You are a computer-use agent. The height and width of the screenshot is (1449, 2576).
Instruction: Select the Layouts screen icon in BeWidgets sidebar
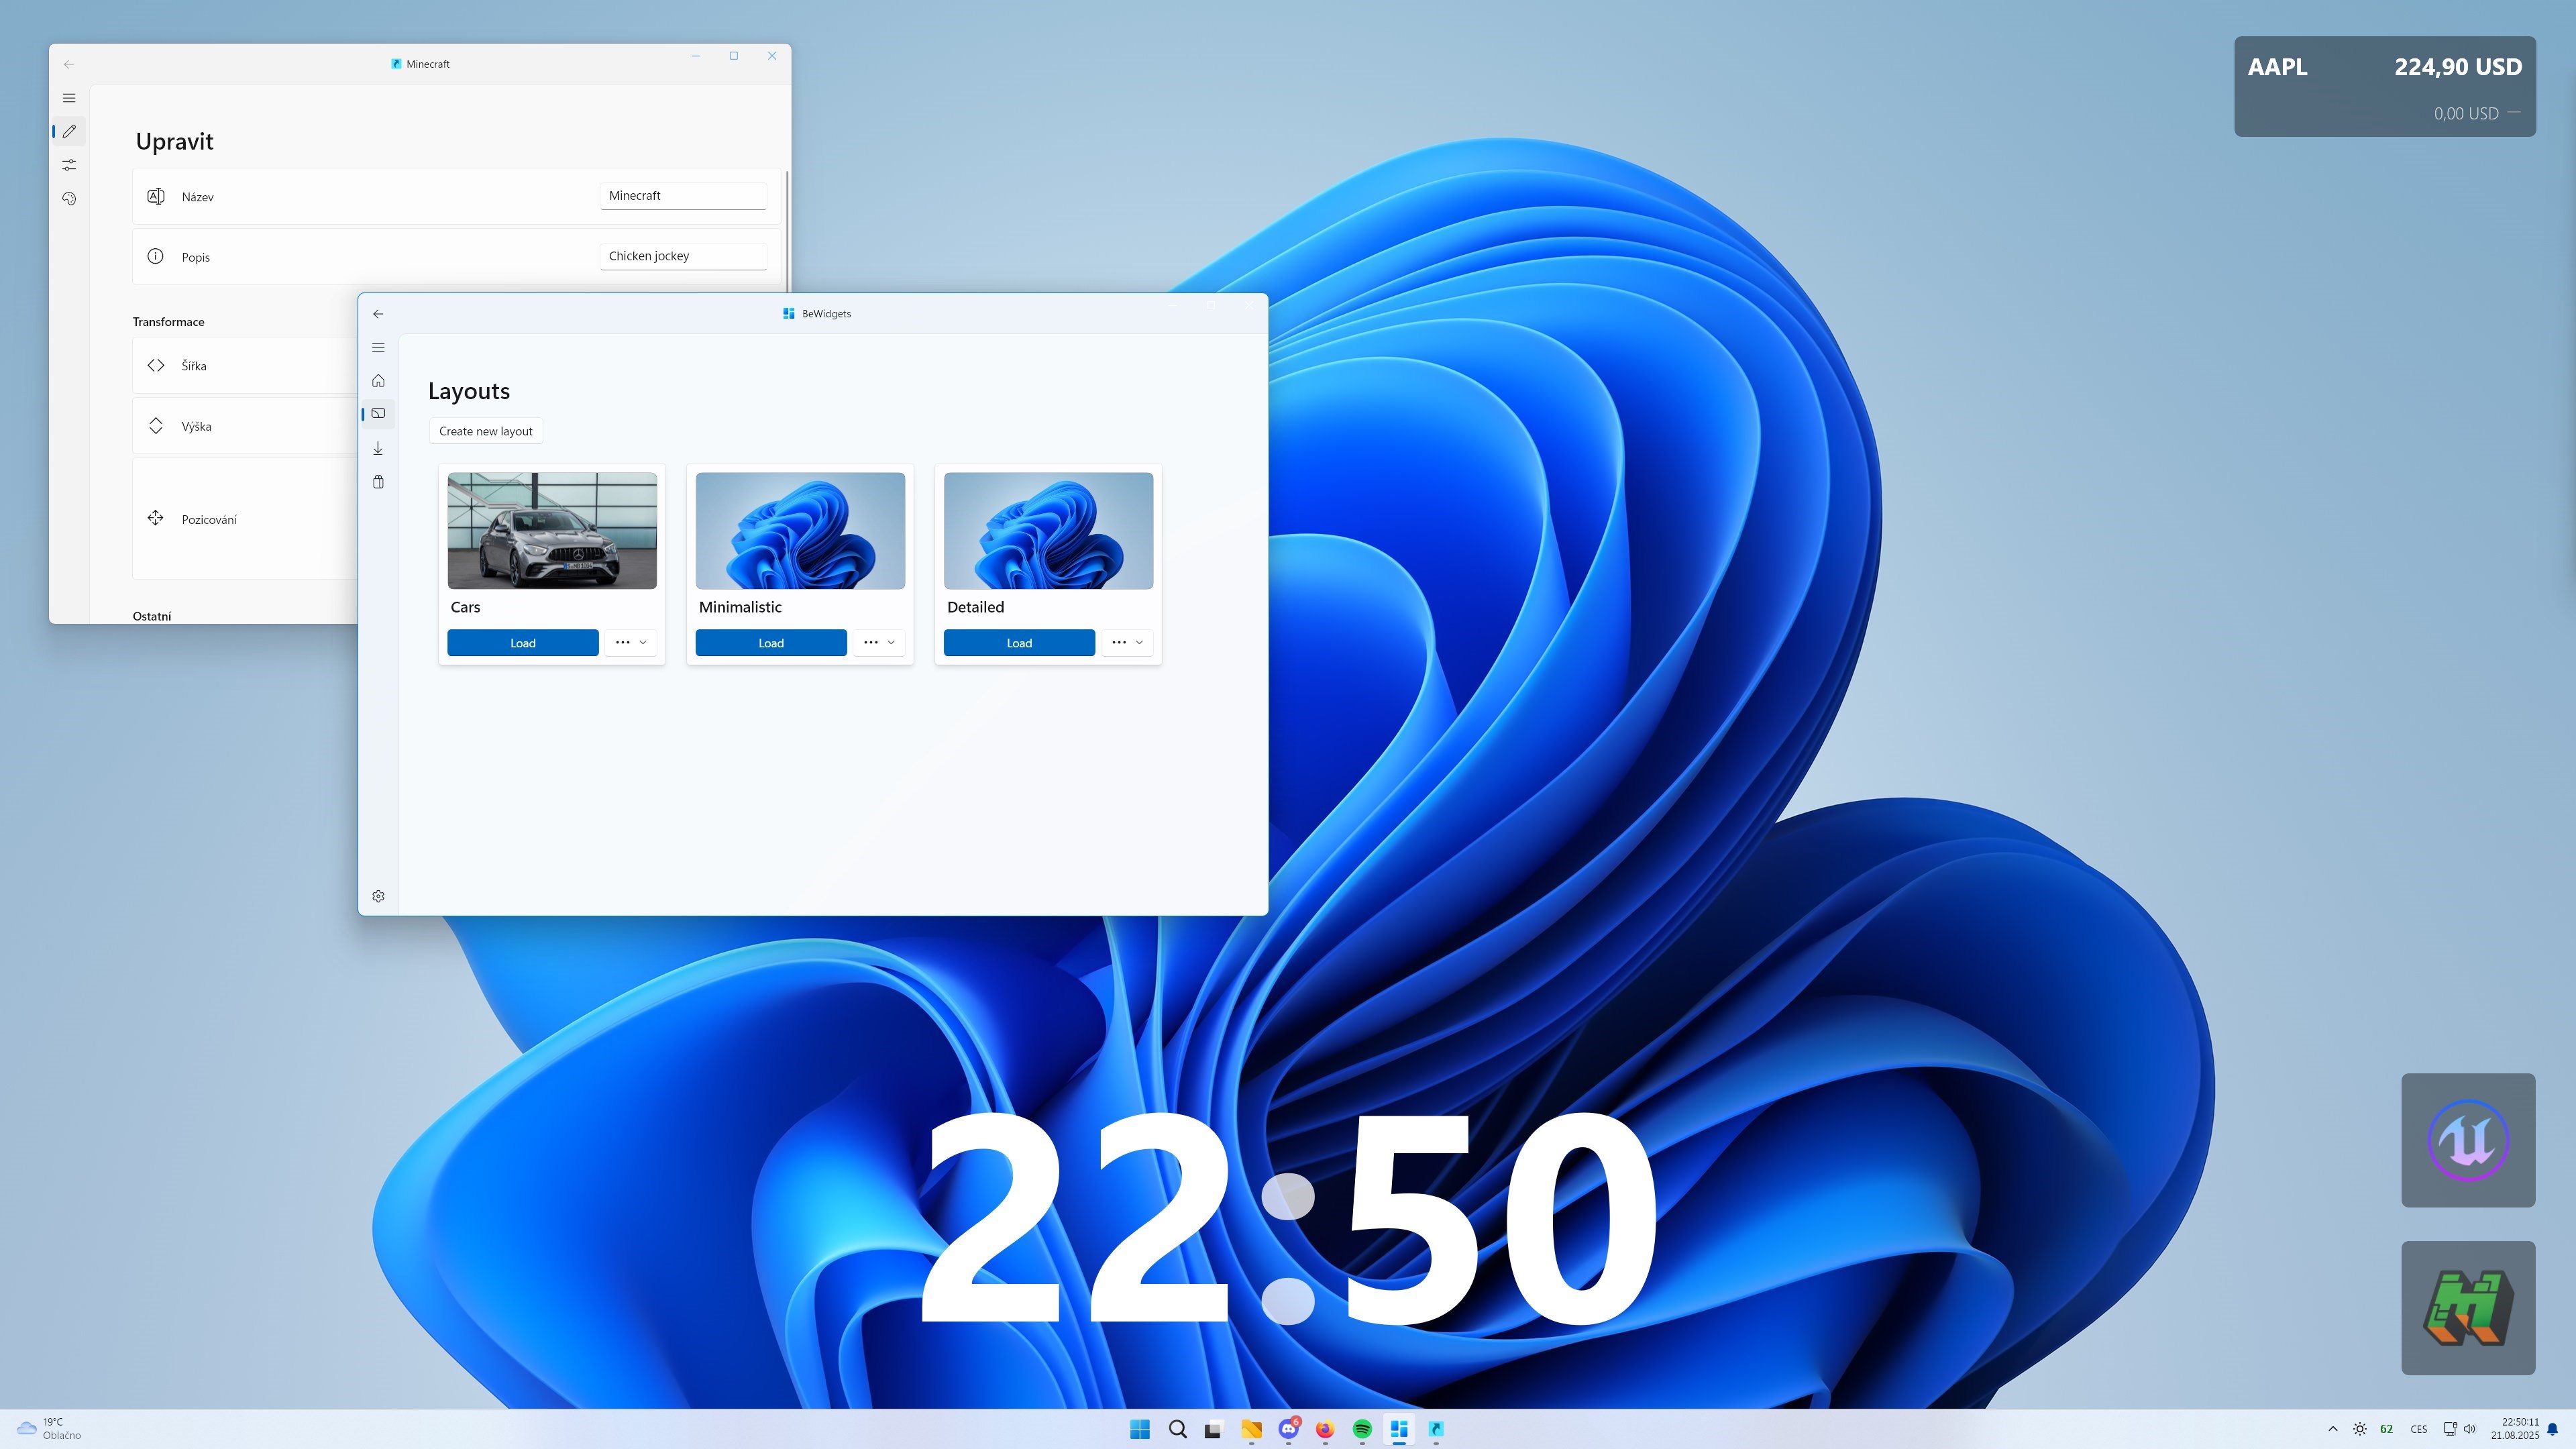coord(378,413)
